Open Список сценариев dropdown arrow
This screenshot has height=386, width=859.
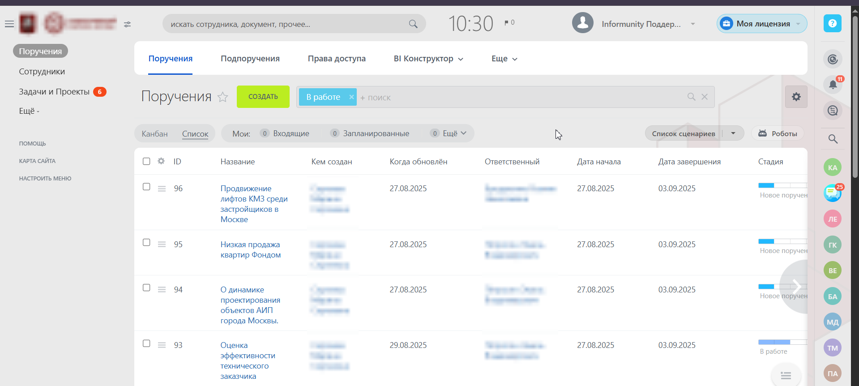point(733,133)
